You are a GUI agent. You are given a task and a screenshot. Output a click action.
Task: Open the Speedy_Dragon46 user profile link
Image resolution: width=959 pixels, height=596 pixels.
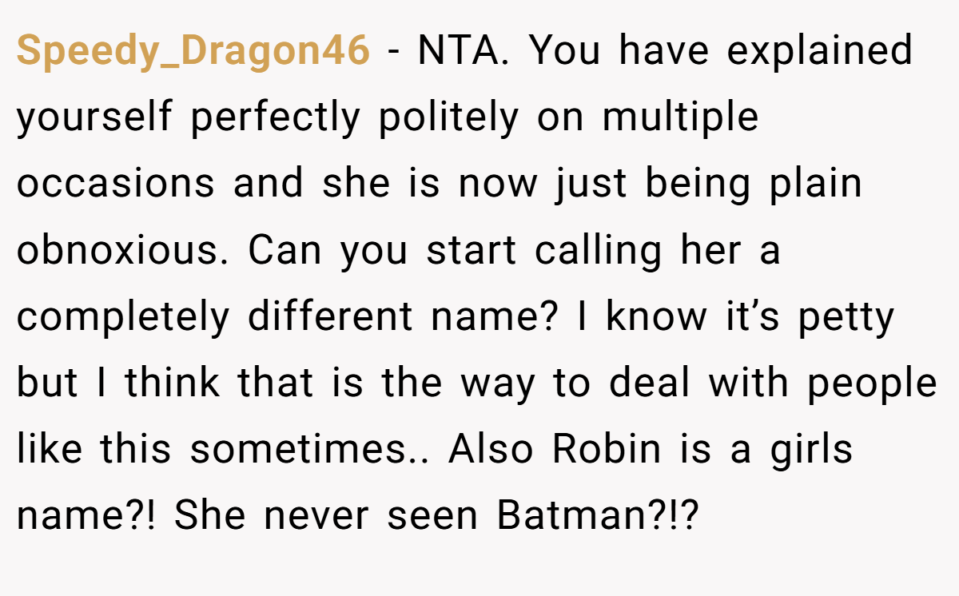(x=193, y=53)
